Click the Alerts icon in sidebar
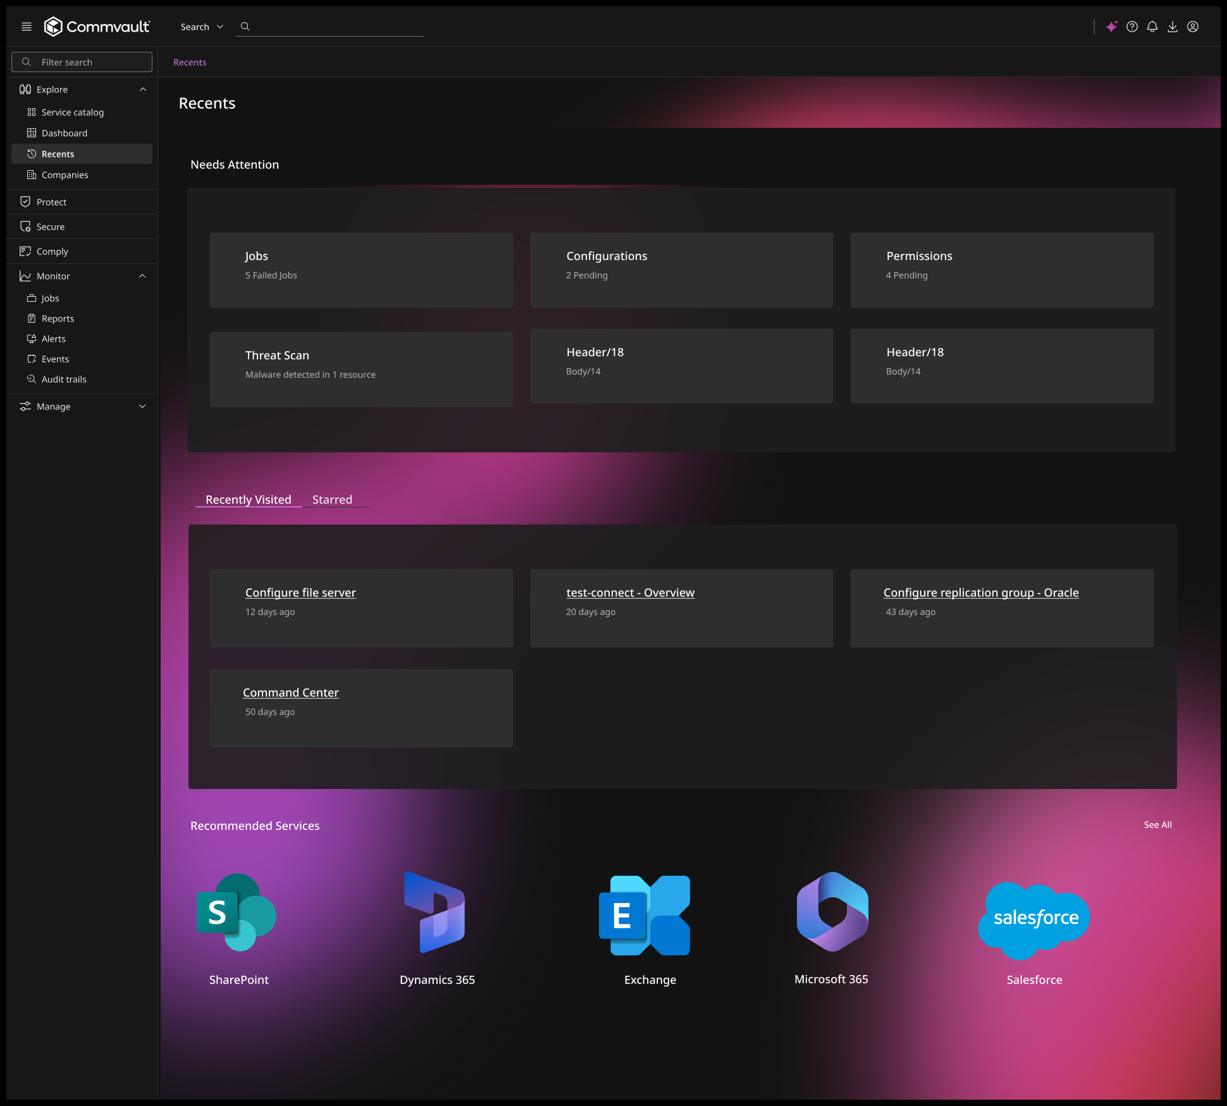 pos(32,339)
